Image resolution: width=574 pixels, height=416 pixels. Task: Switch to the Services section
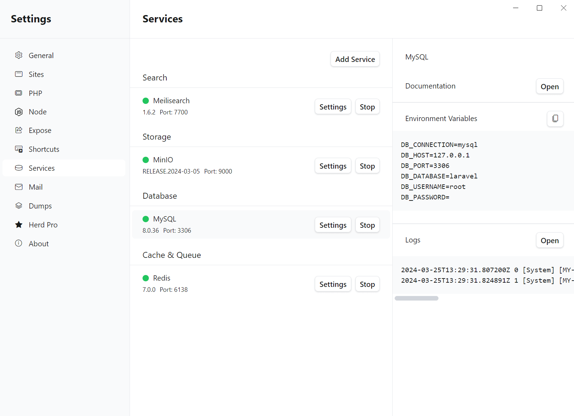click(x=41, y=168)
